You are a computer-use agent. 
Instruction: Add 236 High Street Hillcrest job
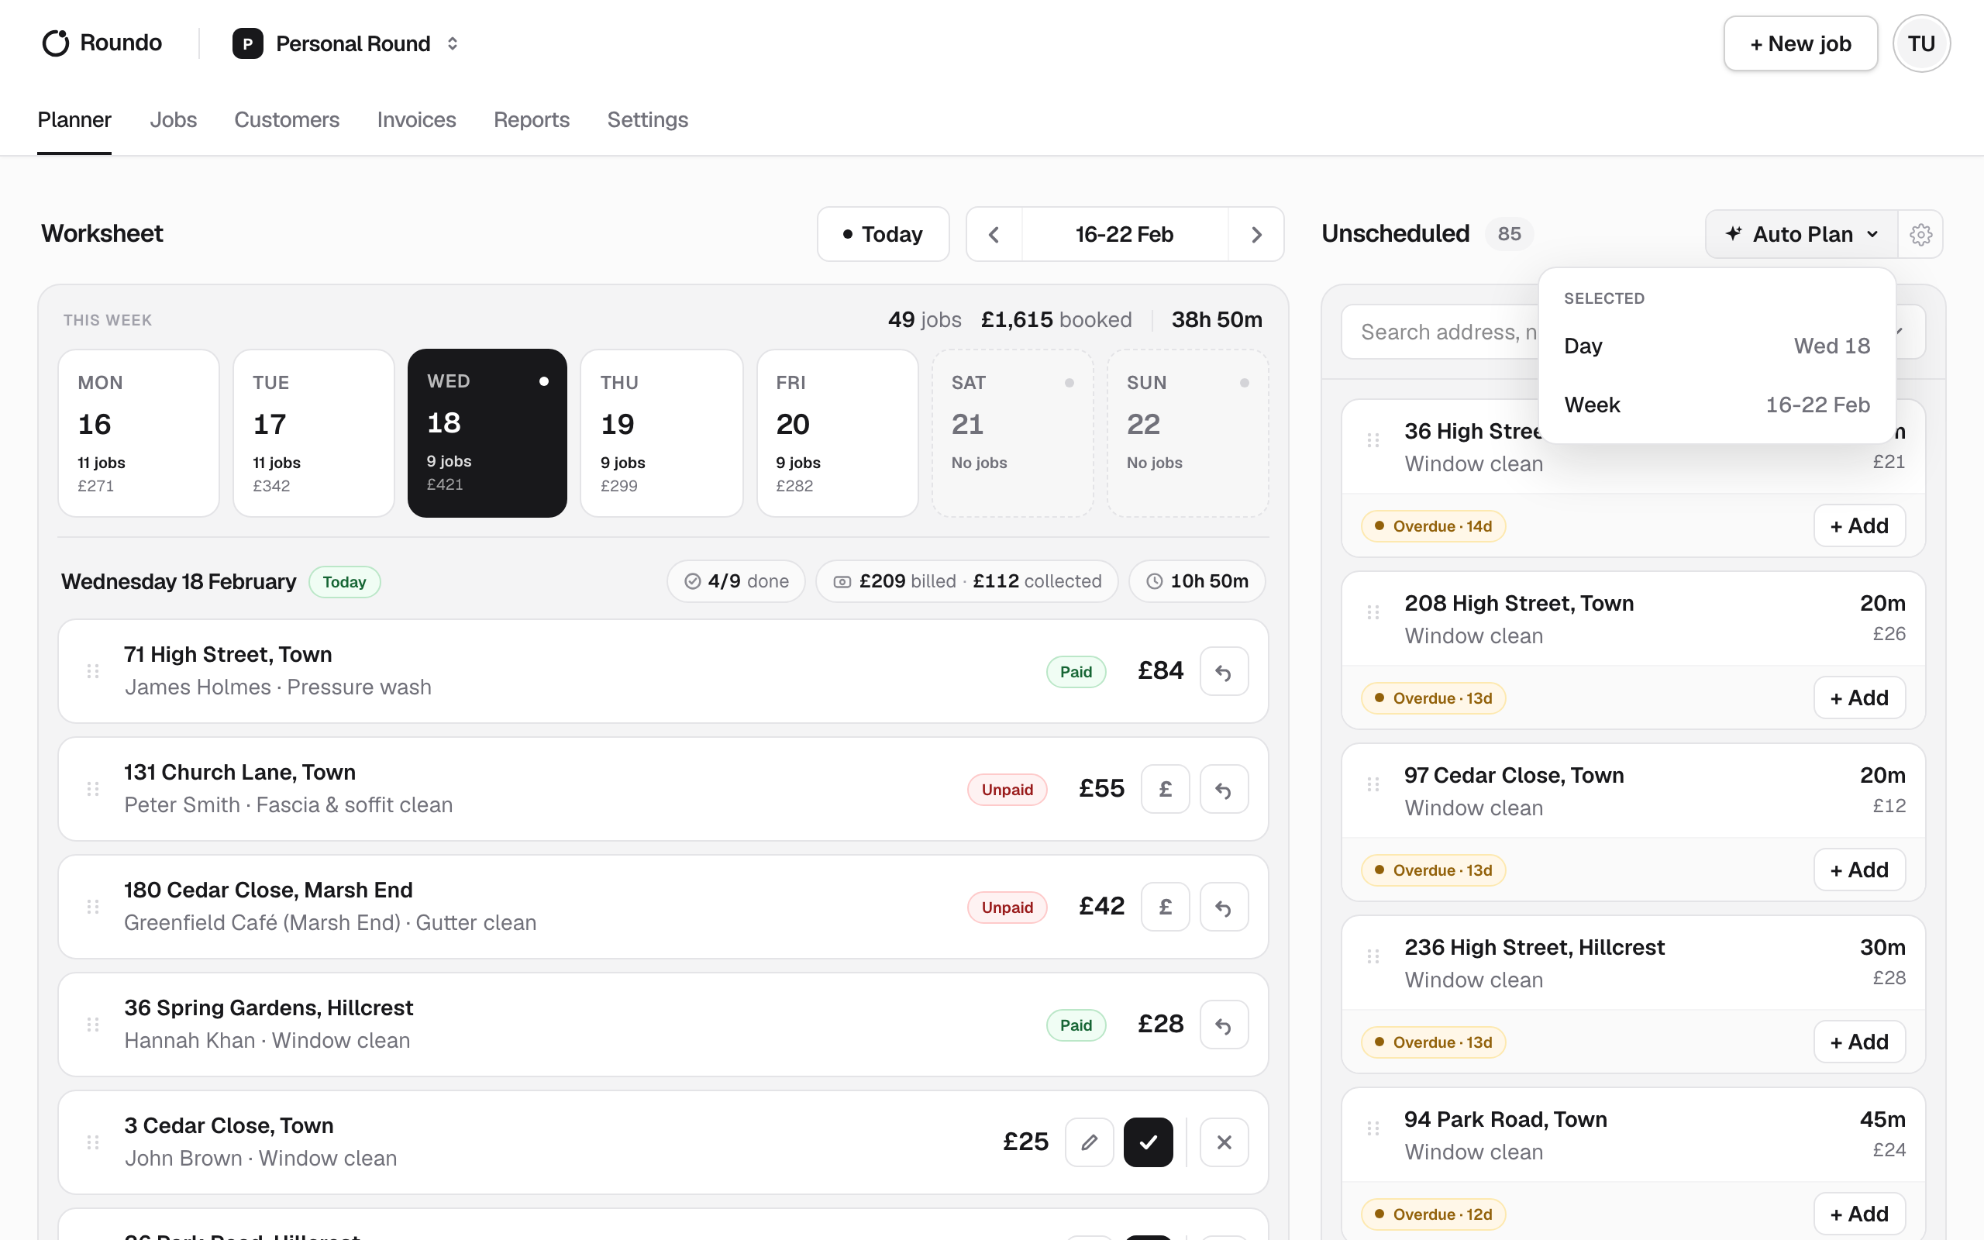tap(1859, 1042)
